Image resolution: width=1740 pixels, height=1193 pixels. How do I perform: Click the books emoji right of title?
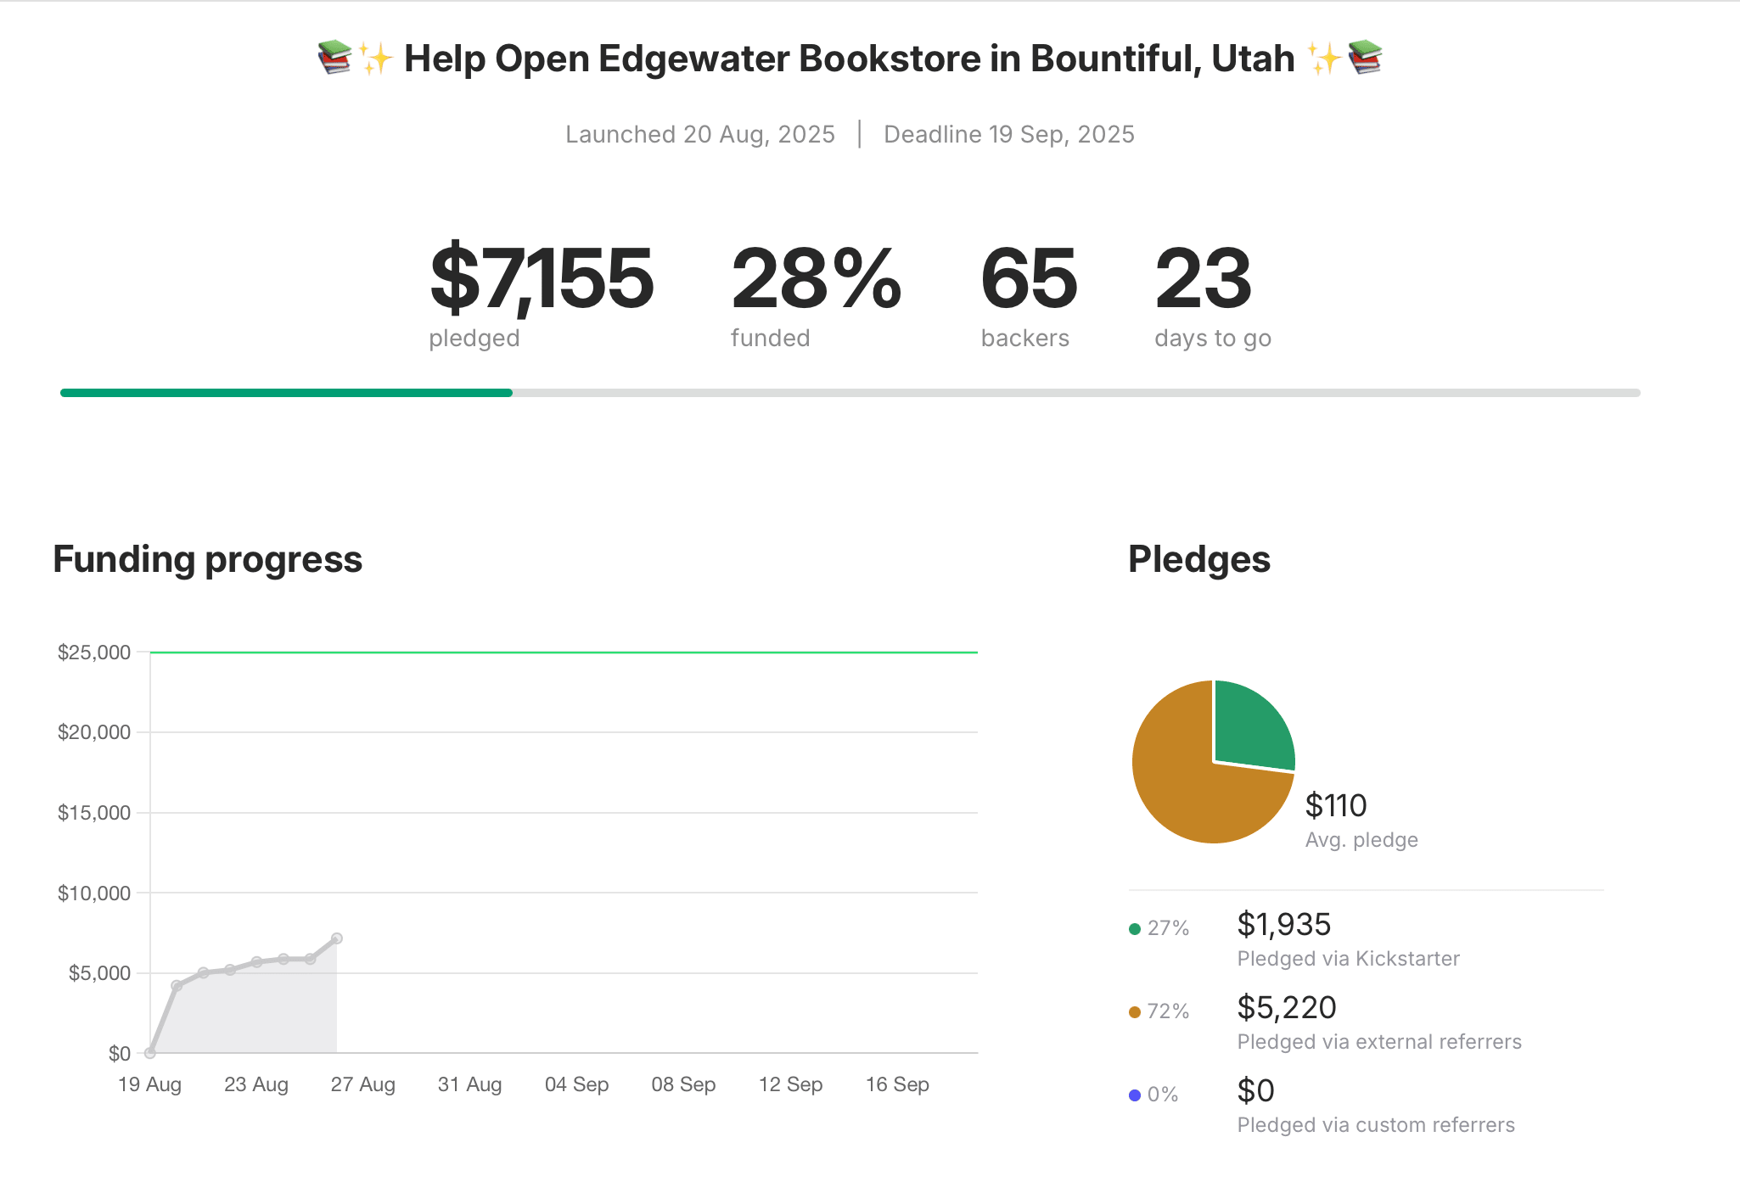click(1365, 58)
